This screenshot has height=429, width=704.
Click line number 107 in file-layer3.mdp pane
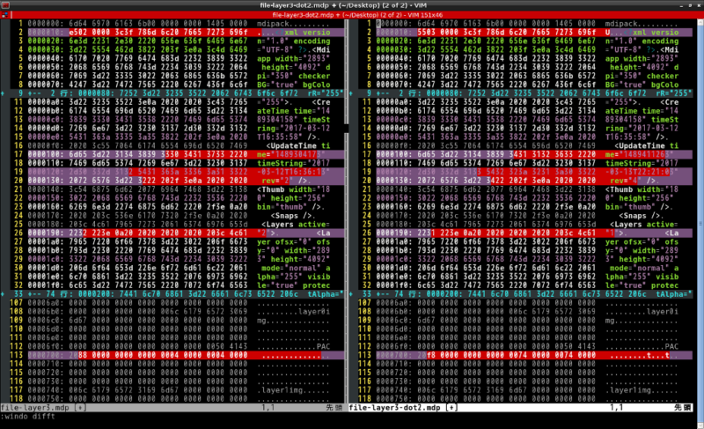(x=17, y=303)
